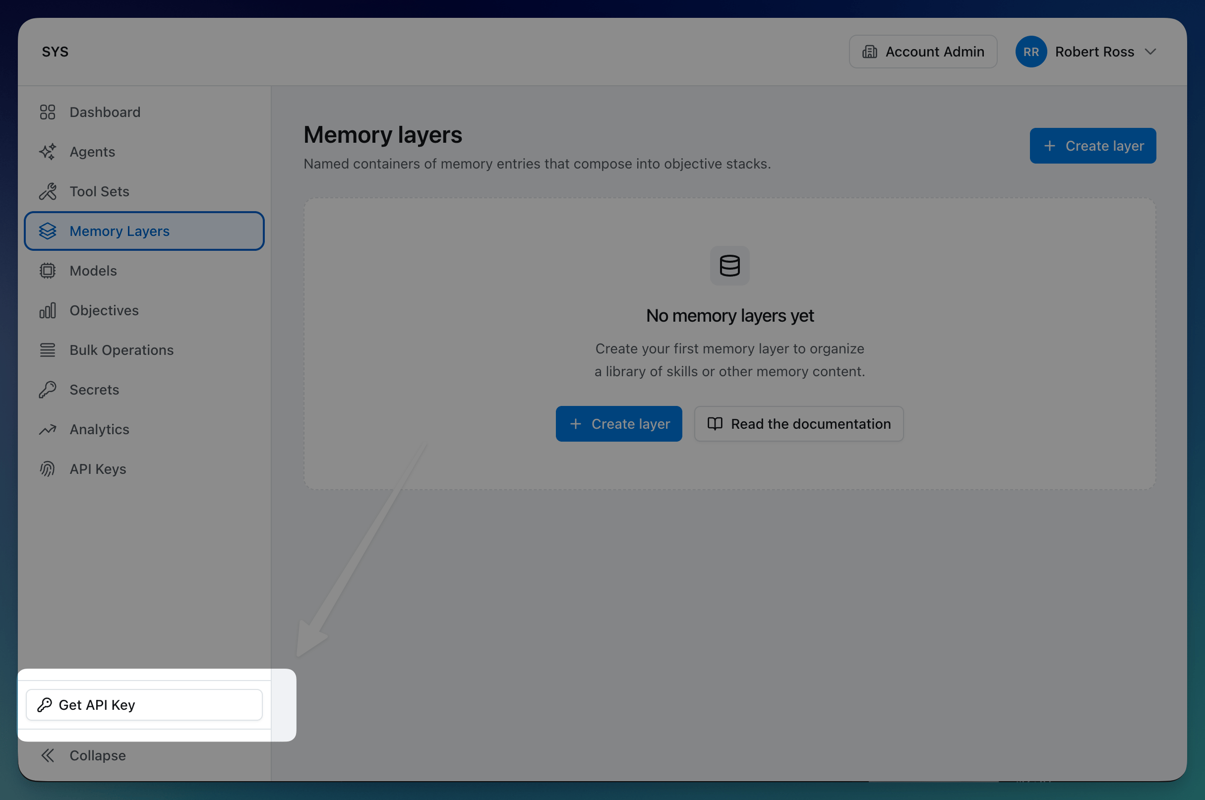Go to Agents in the sidebar
This screenshot has height=800, width=1205.
[x=144, y=152]
